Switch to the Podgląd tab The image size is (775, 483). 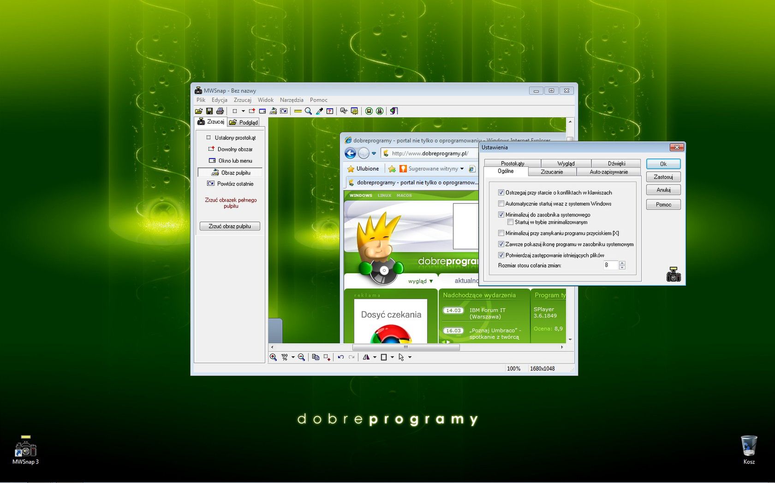tap(244, 123)
